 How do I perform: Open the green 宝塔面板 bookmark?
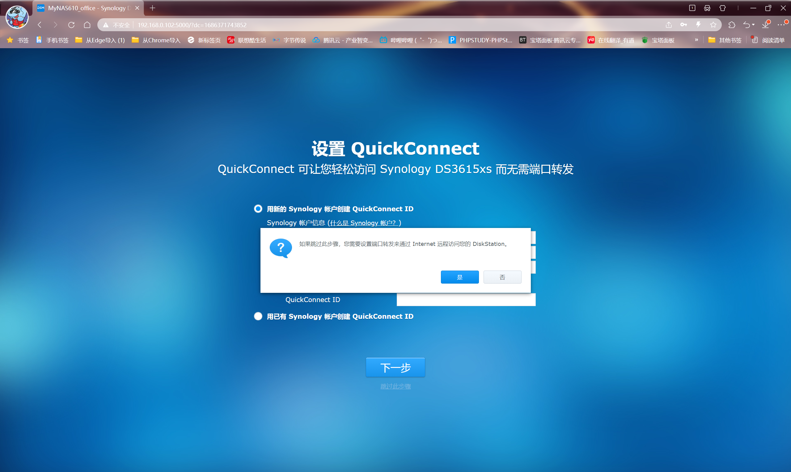658,40
